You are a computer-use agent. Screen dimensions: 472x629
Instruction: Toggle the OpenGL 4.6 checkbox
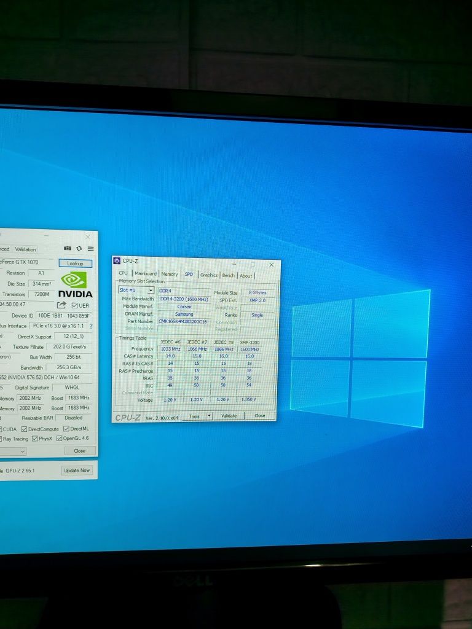coord(60,438)
